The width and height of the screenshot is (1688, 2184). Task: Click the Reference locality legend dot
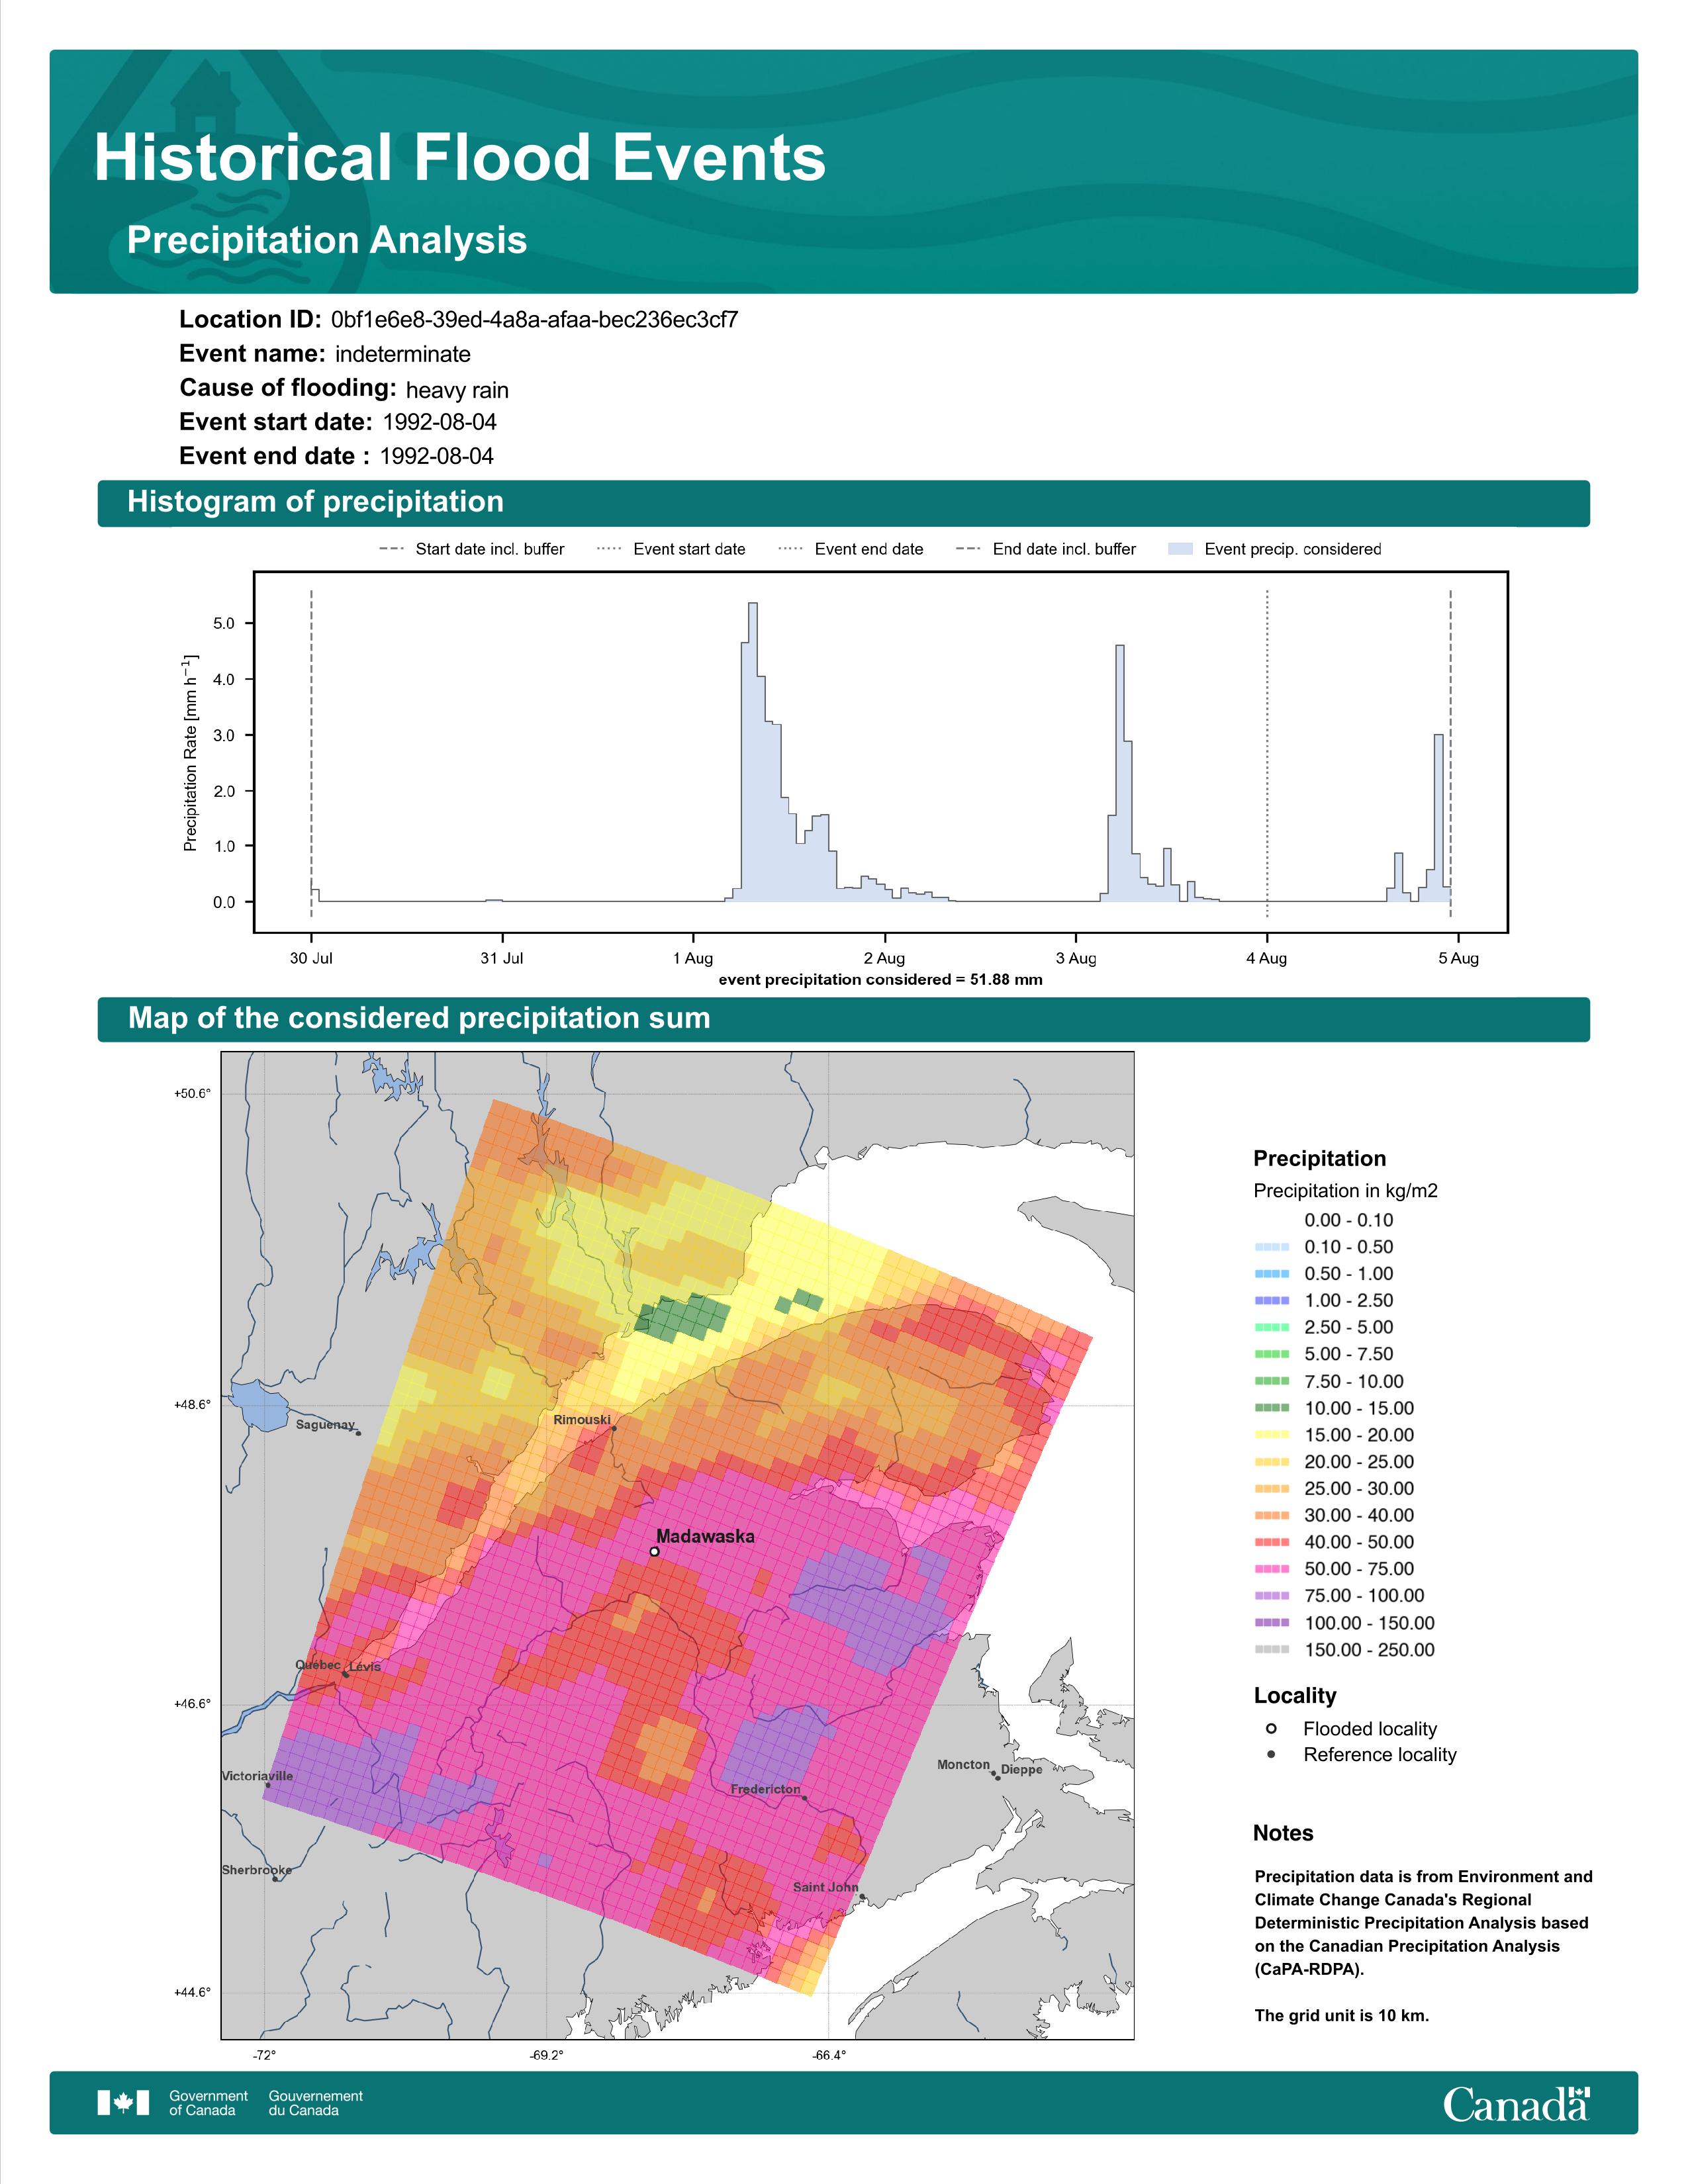[1271, 1754]
